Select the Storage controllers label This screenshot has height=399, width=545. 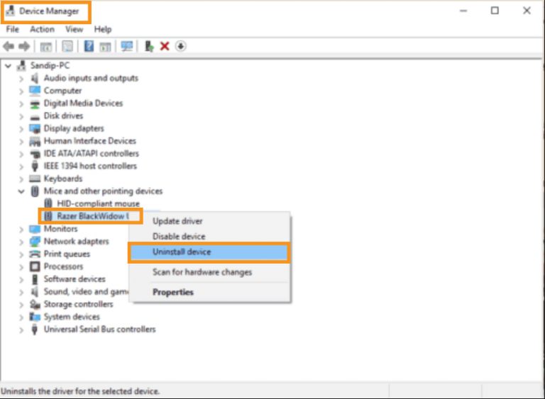tap(78, 304)
